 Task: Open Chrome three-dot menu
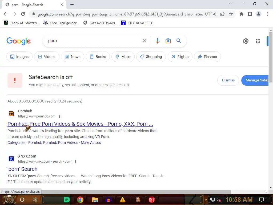267,14
